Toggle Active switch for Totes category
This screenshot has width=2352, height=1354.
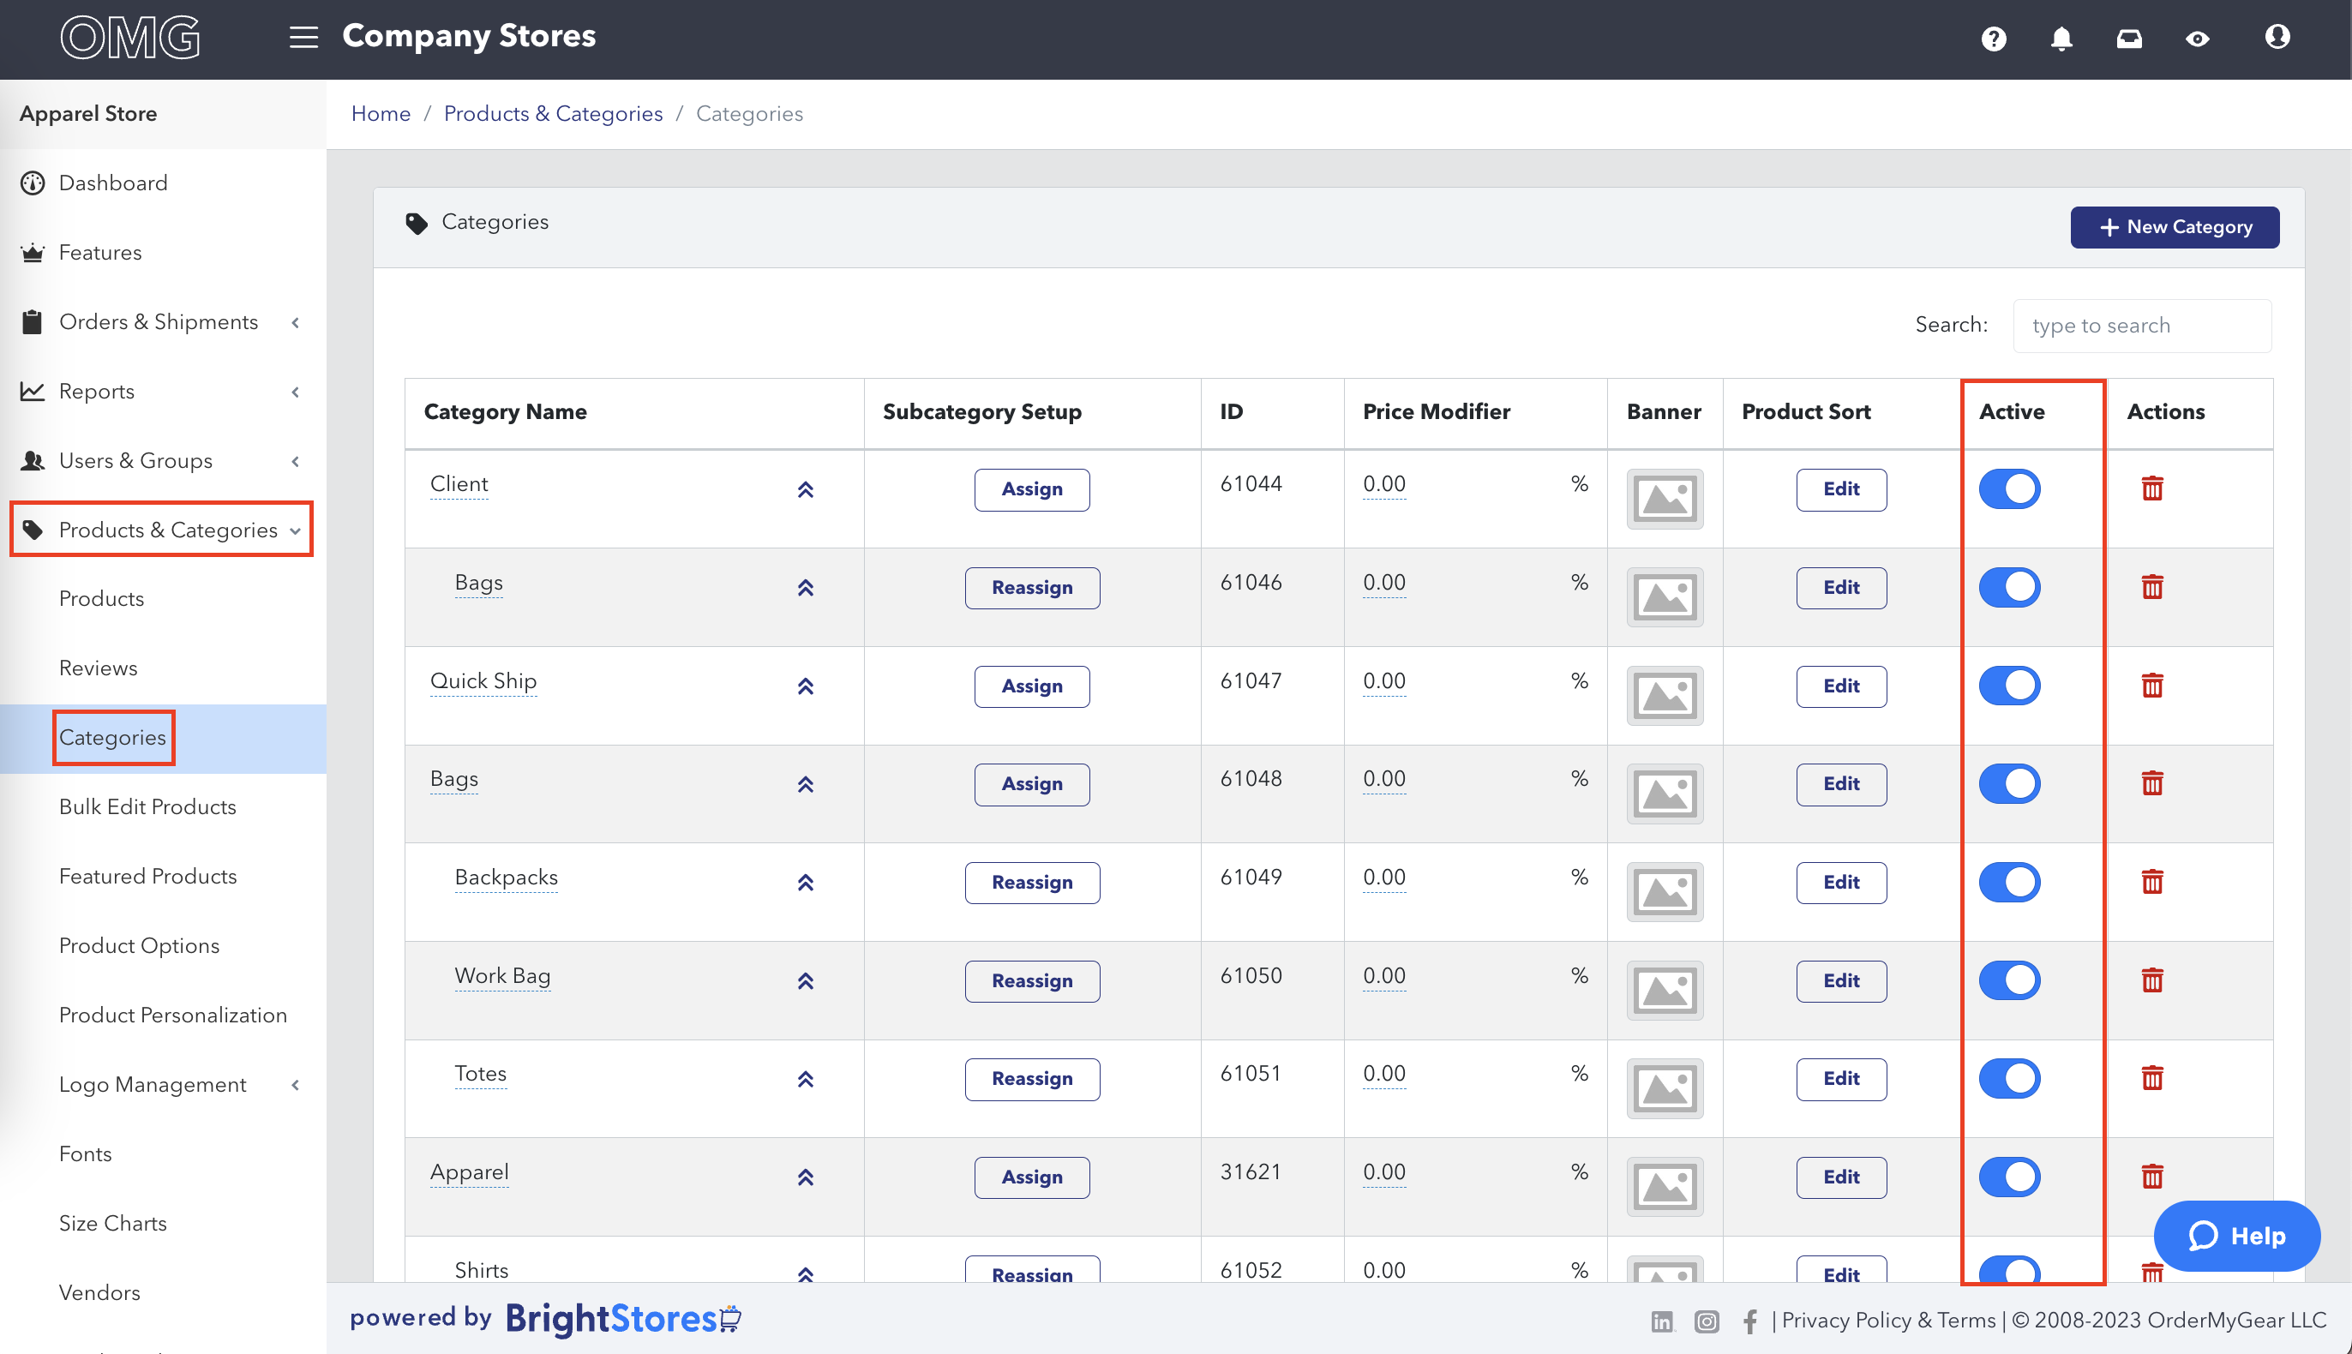click(x=2009, y=1078)
